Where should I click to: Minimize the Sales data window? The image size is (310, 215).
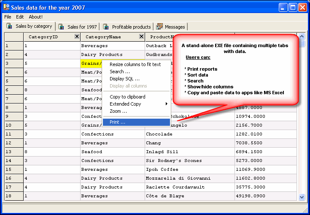(x=283, y=8)
